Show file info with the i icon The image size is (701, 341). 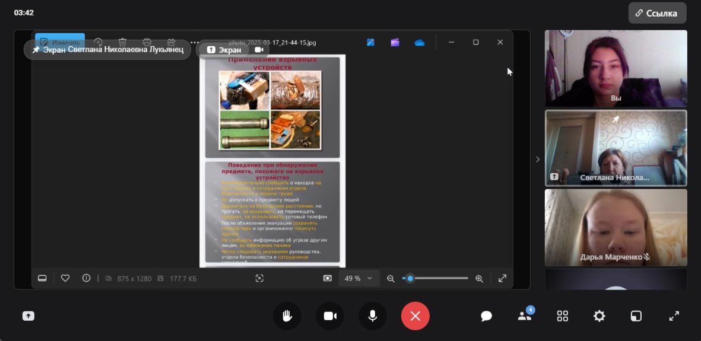(86, 278)
